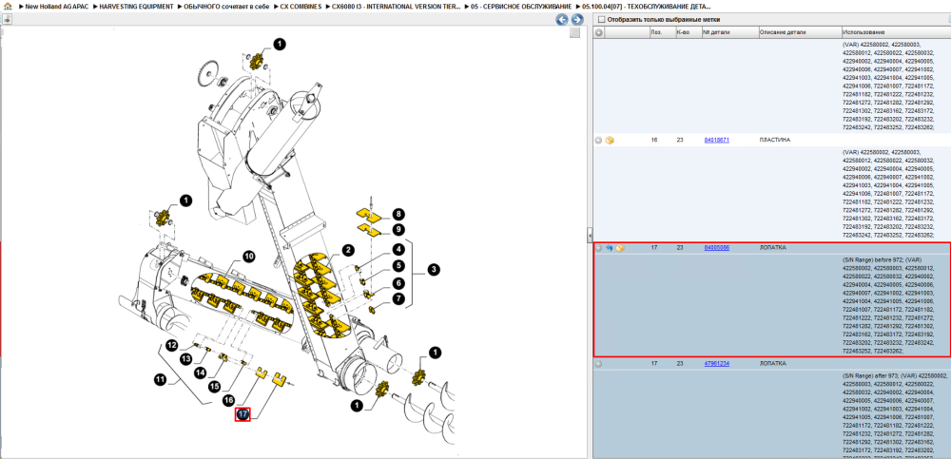Select callout 14 on the diagram
The width and height of the screenshot is (951, 459).
[x=199, y=372]
